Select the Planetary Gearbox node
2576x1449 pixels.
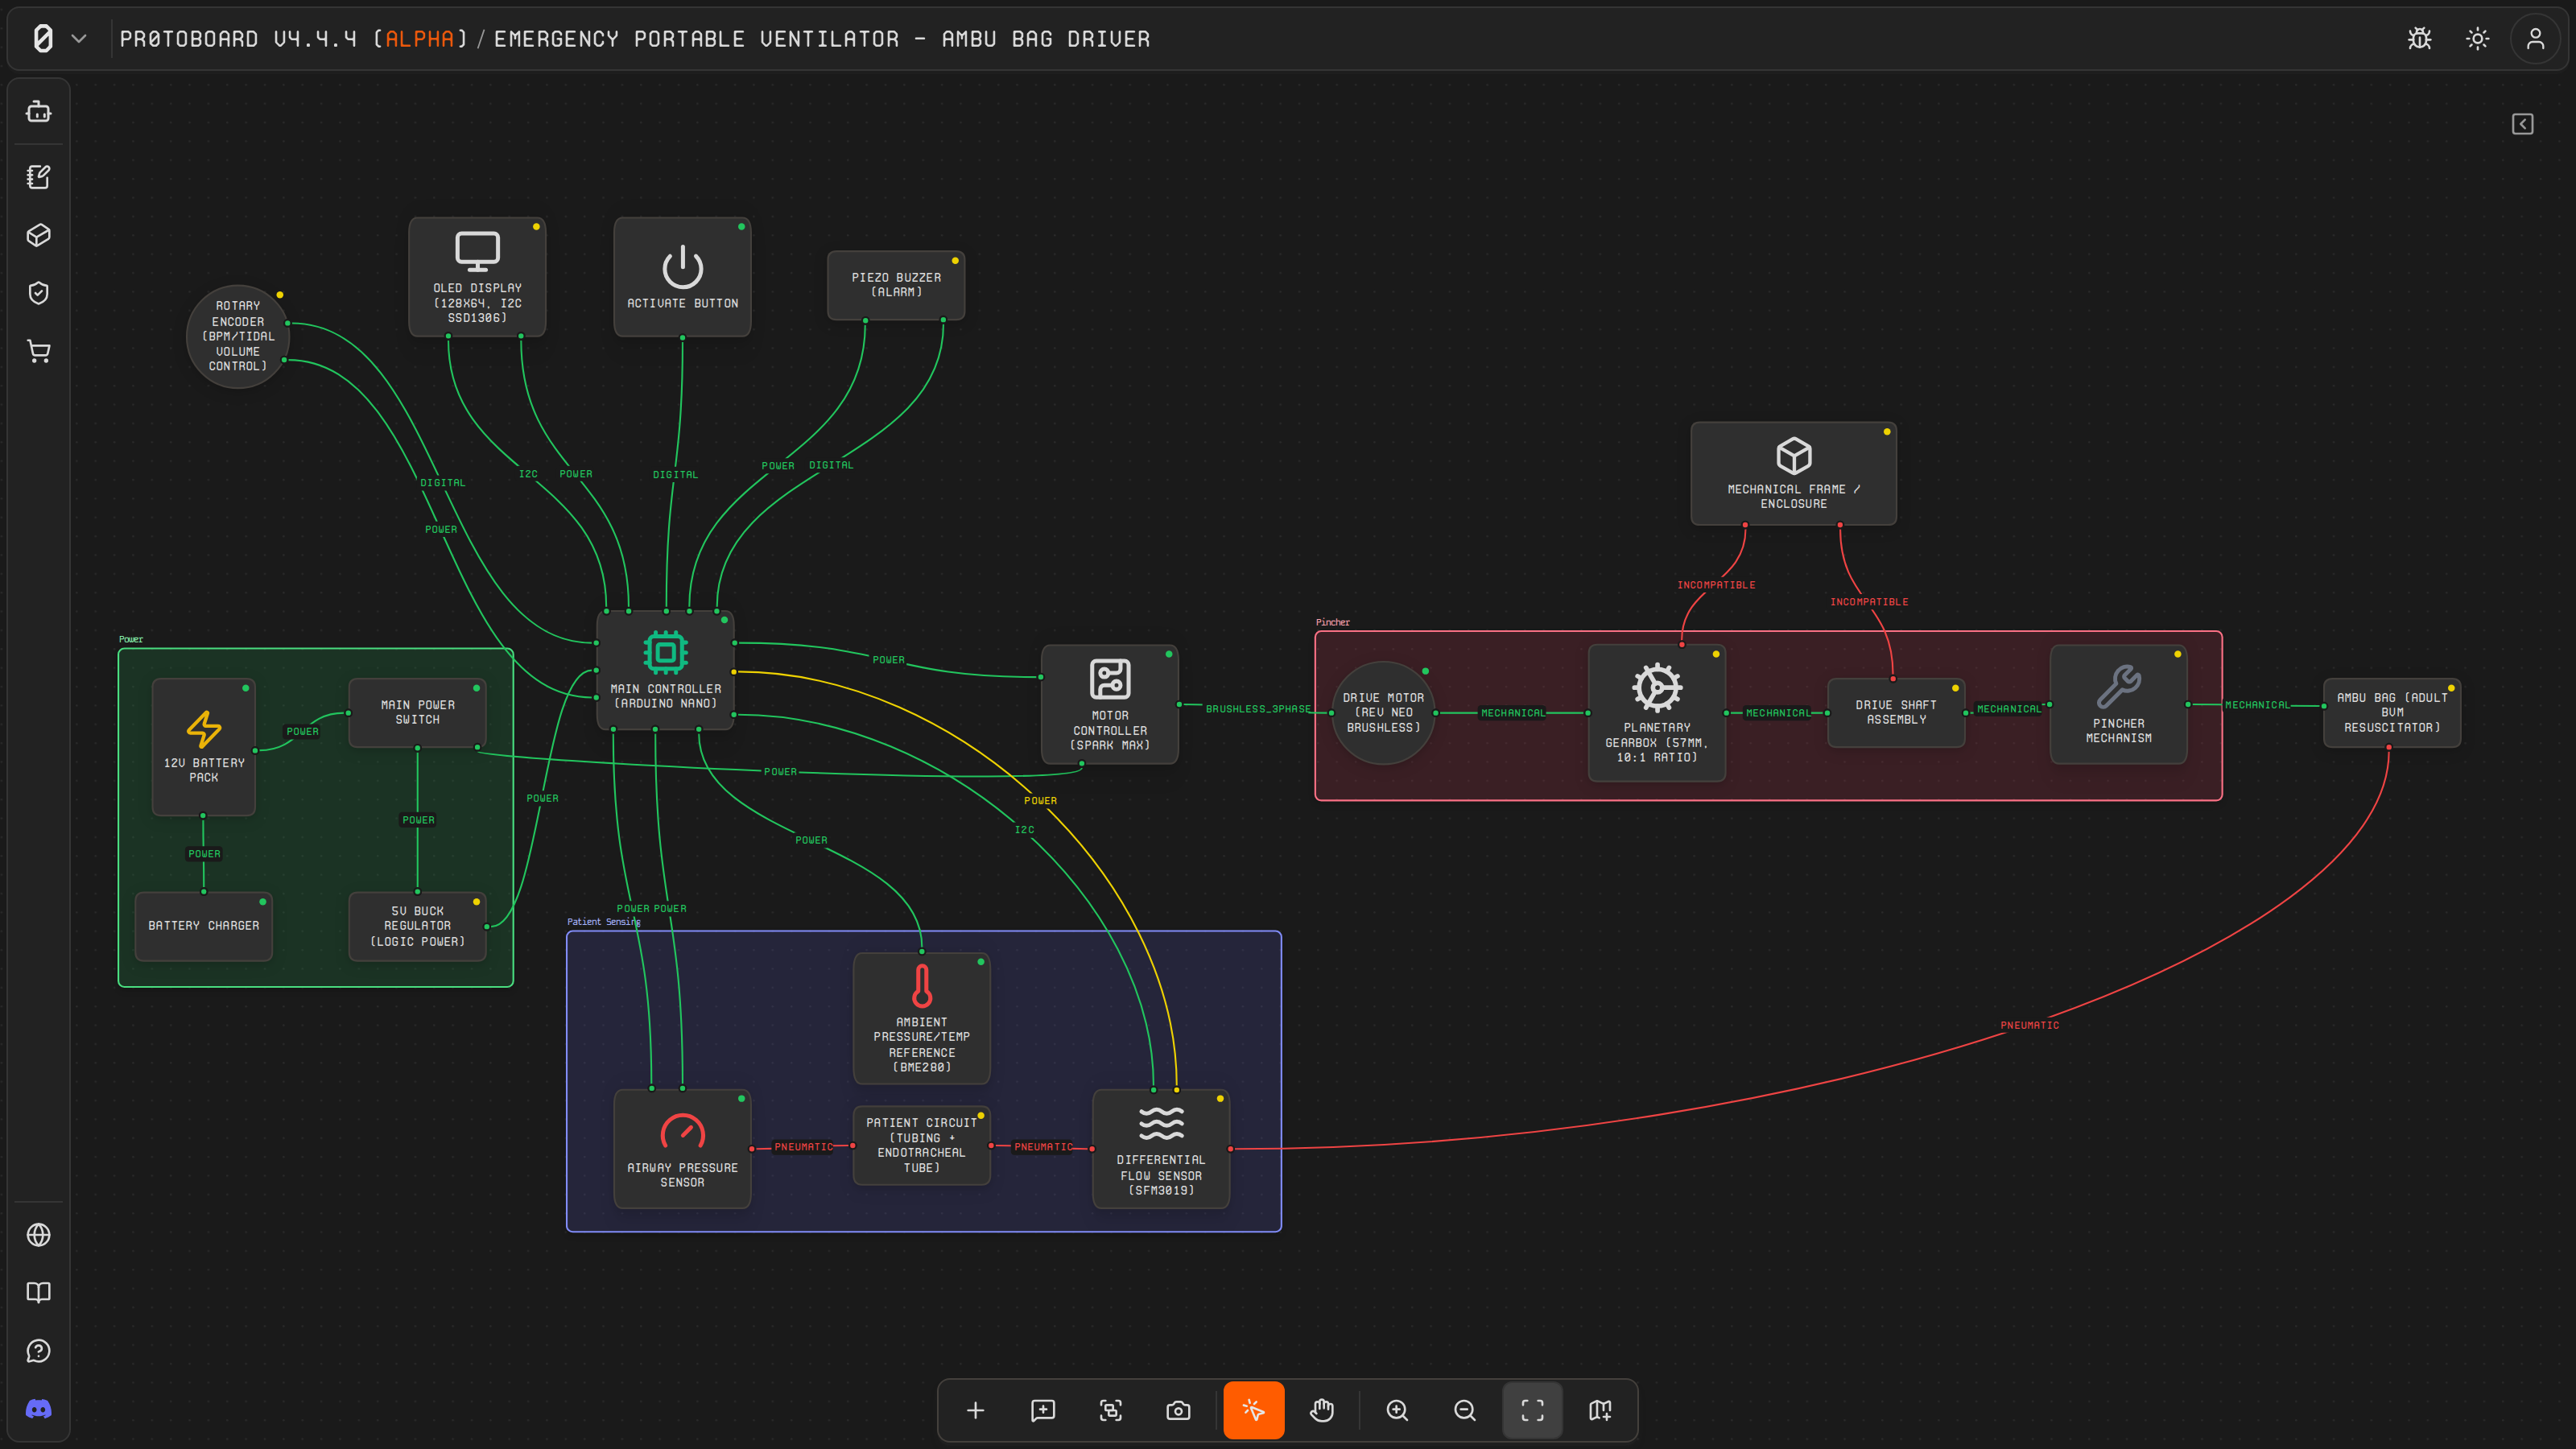1657,712
